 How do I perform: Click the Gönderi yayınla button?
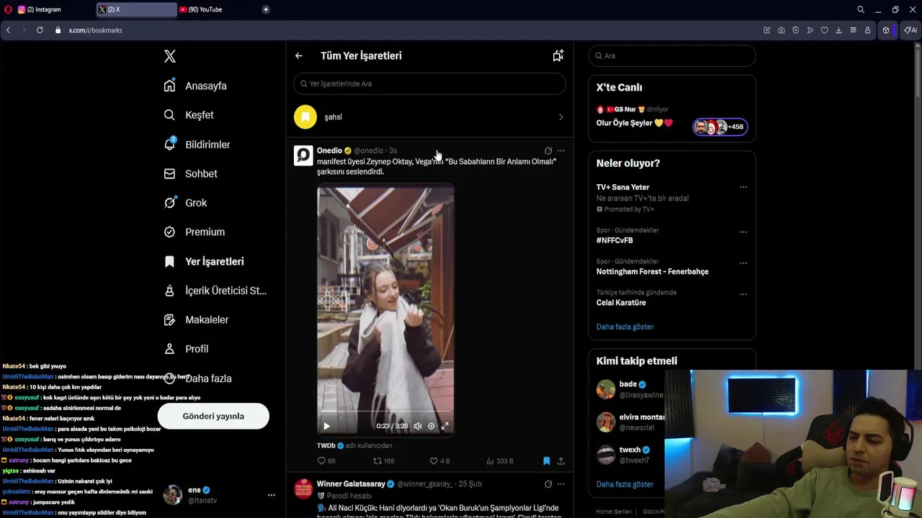213,416
